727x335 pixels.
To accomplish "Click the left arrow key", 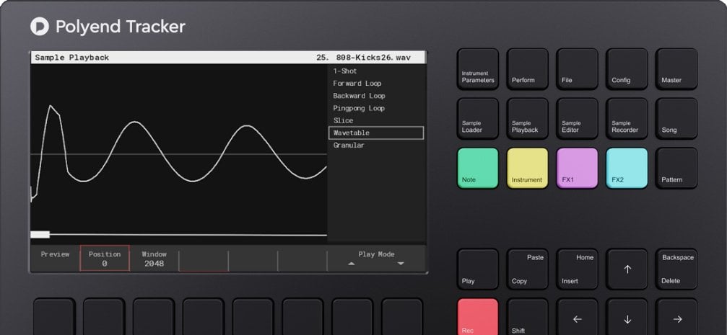I will pyautogui.click(x=577, y=317).
